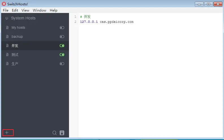Click the plus icon to add hosts

(x=7, y=133)
